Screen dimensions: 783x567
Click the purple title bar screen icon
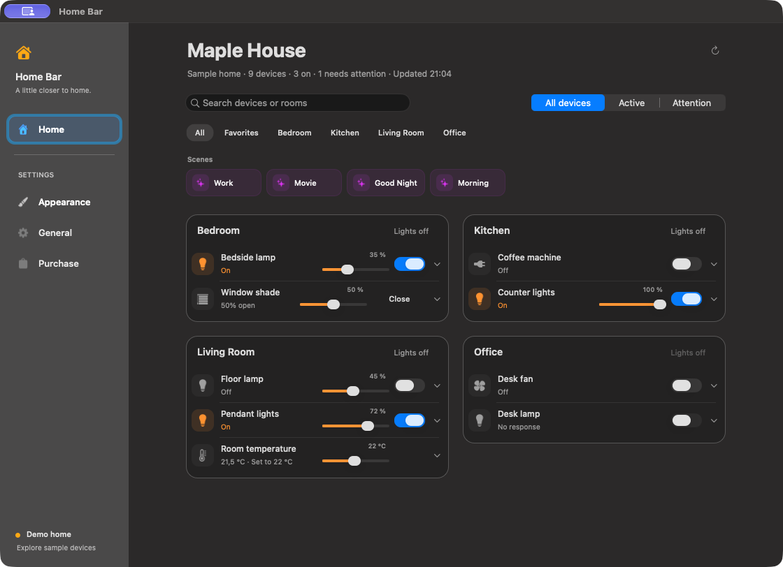pyautogui.click(x=27, y=11)
